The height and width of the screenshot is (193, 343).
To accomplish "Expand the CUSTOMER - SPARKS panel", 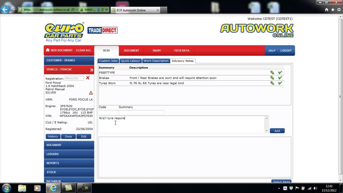I will [69, 60].
